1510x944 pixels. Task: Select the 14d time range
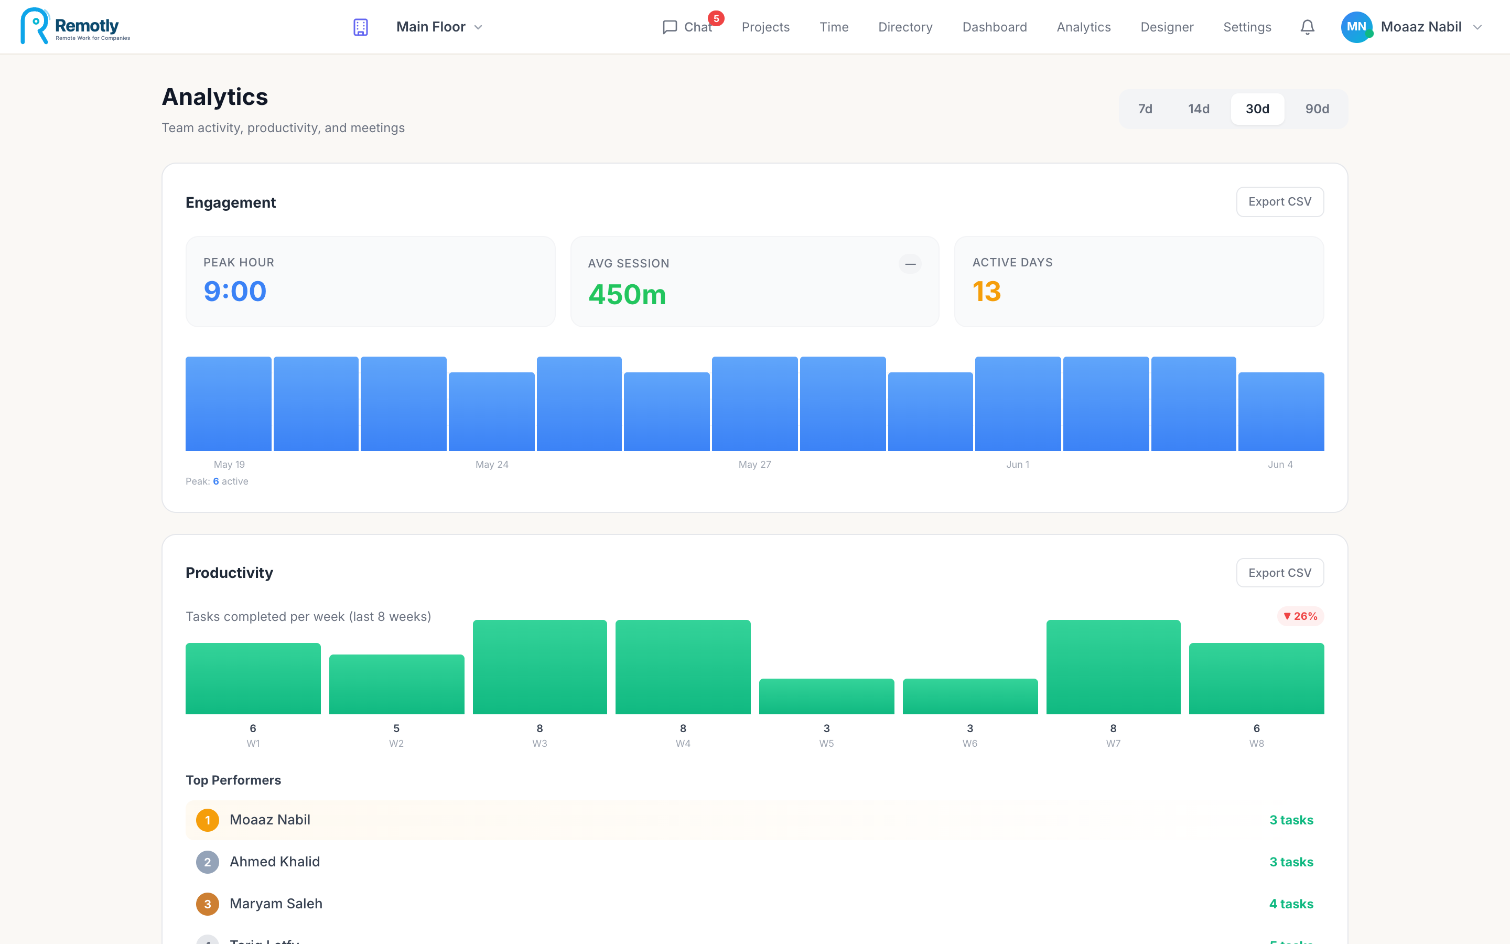1199,109
